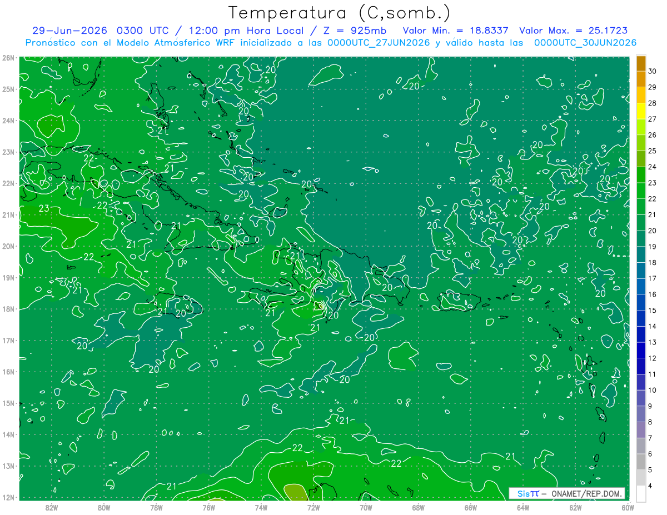Click the yellow swatch between 27 and 28
This screenshot has width=667, height=515.
[641, 111]
